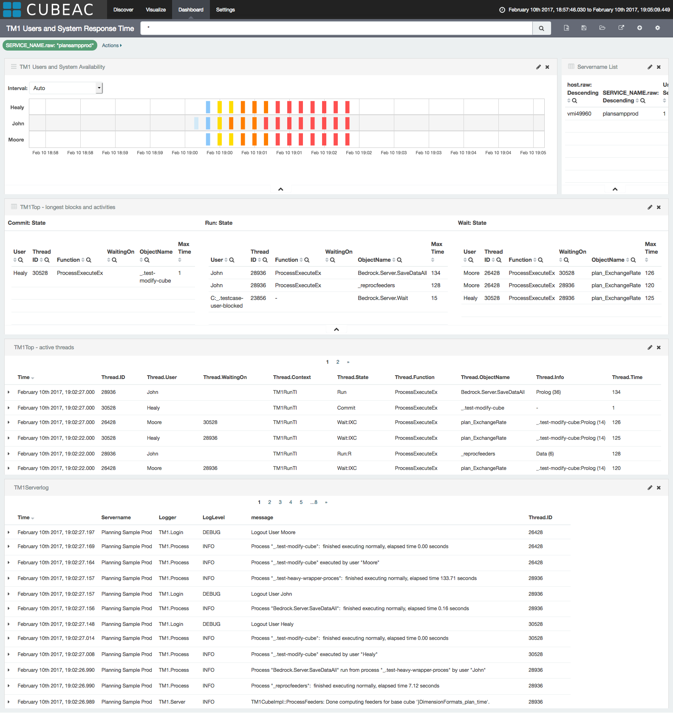Go to page 5 of TM1Serverlog

tap(301, 502)
